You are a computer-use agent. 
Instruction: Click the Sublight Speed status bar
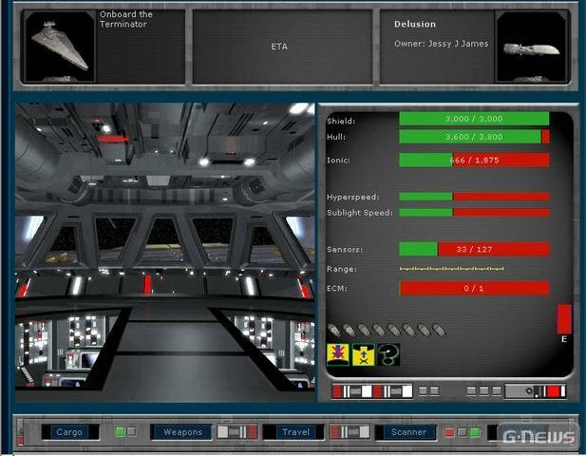(x=474, y=213)
